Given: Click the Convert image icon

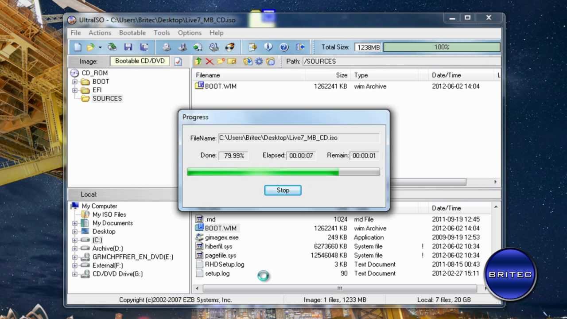Looking at the screenshot, I should click(198, 47).
